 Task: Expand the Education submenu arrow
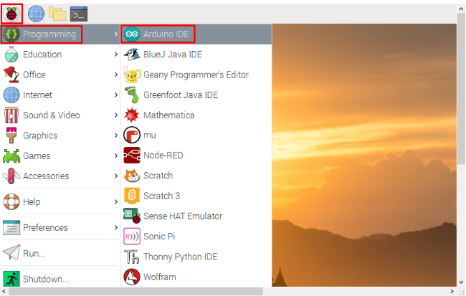115,54
